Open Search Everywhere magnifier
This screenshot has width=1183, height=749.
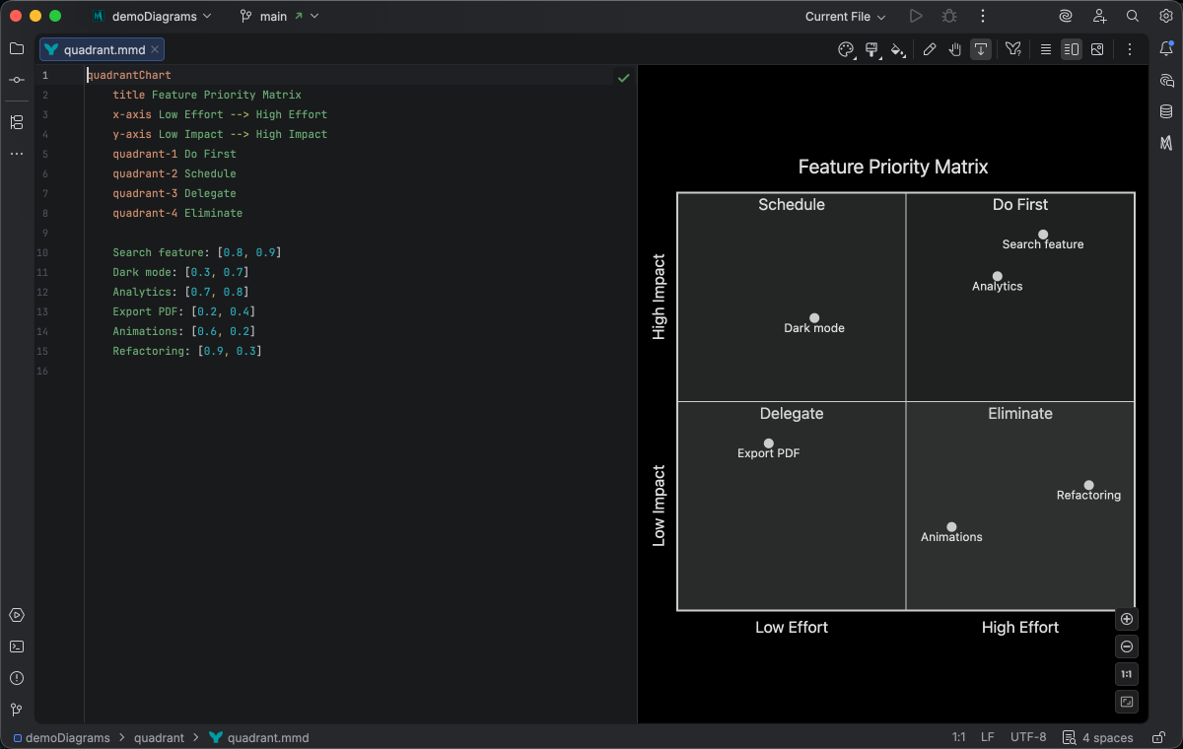(1133, 17)
